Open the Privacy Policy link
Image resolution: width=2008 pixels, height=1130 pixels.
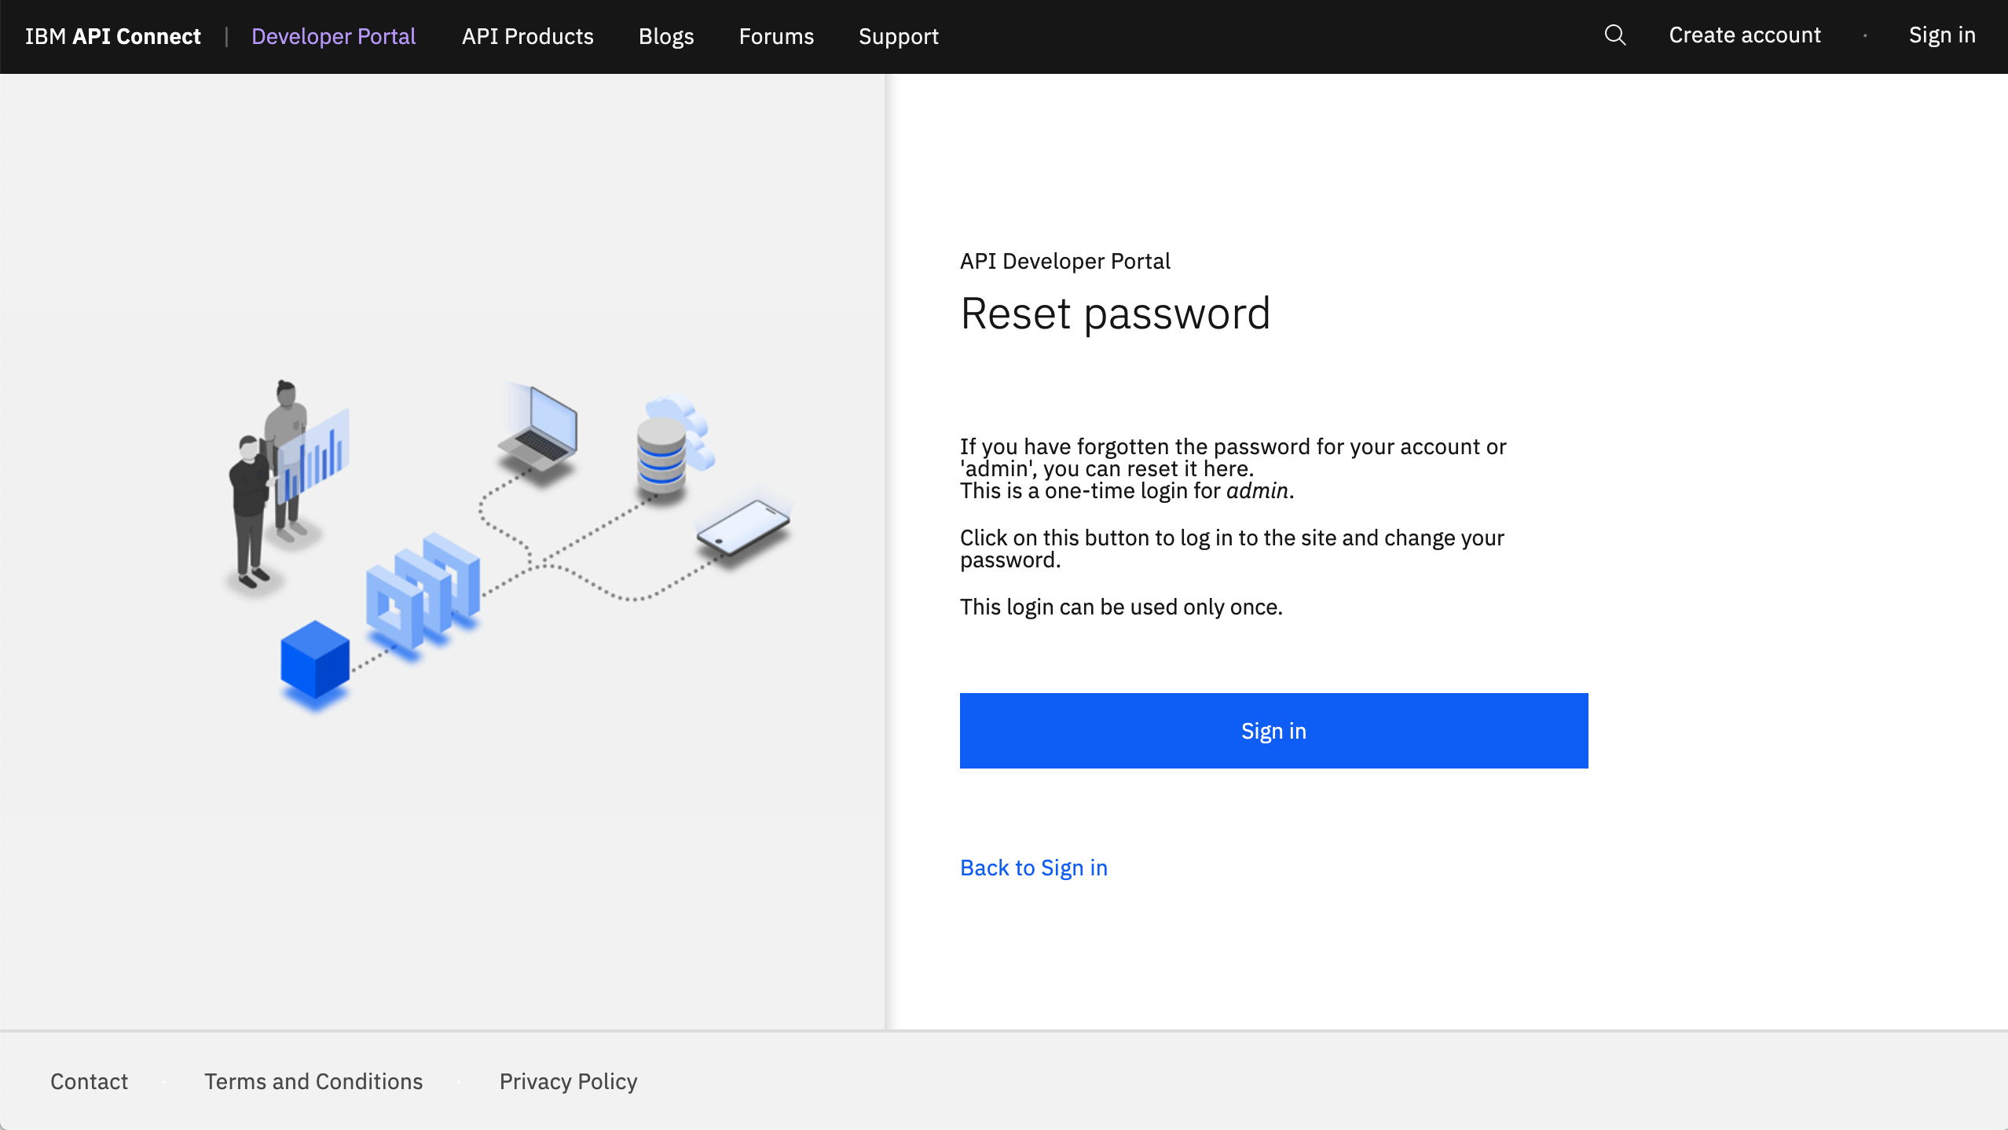[x=568, y=1081]
